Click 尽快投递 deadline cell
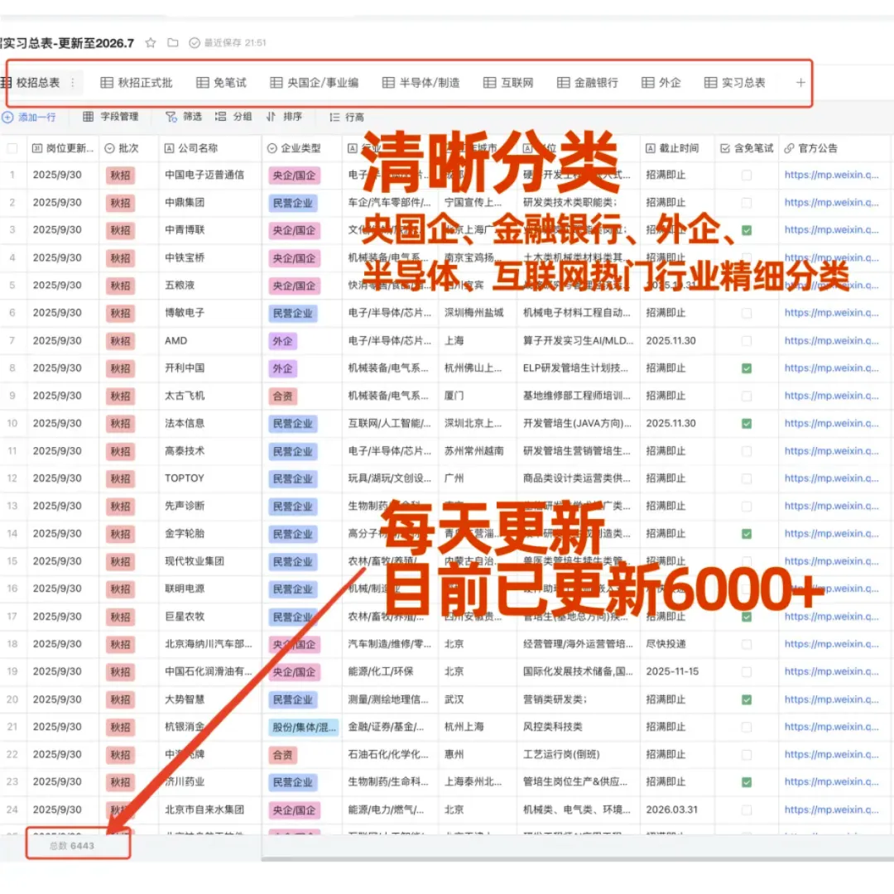The image size is (894, 894). [x=677, y=644]
